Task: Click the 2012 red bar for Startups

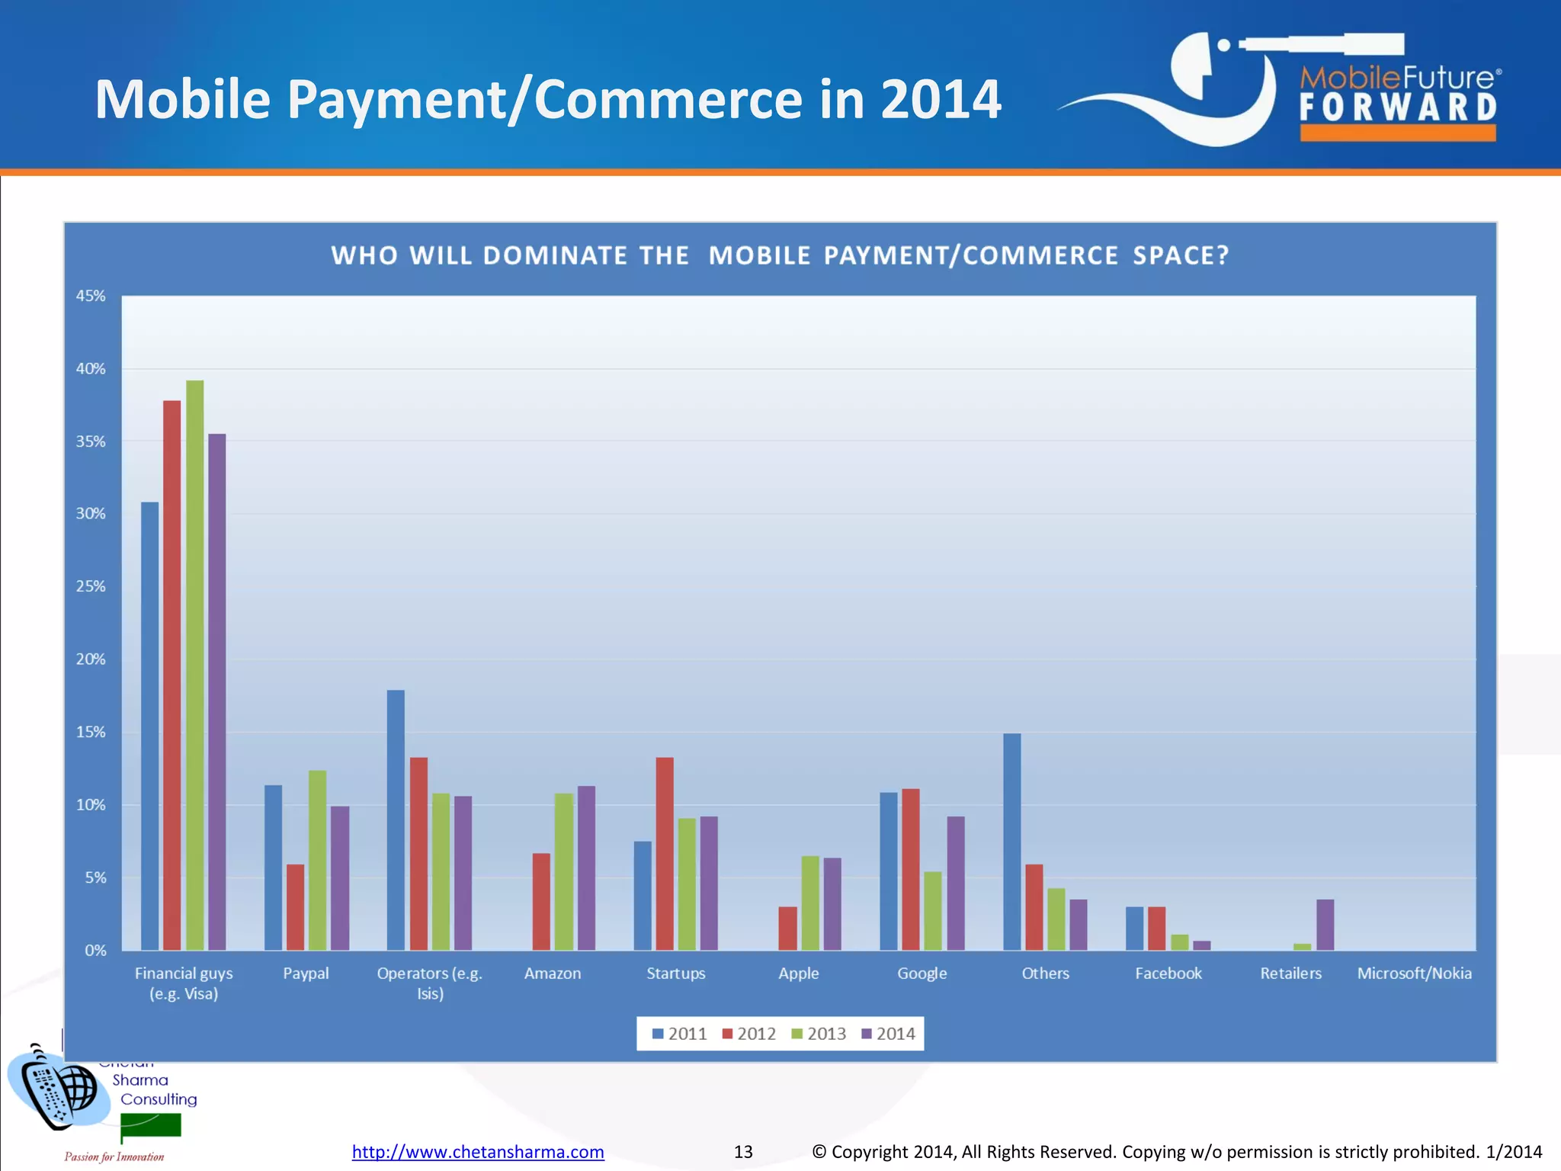Action: 665,853
